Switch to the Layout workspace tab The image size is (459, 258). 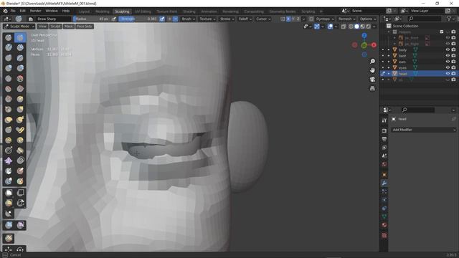point(85,11)
